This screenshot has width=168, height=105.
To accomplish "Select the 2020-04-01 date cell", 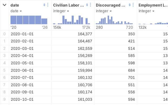I will tap(22, 56).
